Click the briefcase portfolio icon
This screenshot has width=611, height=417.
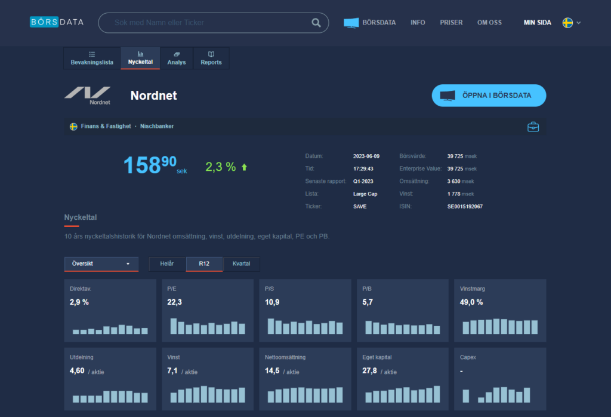tap(533, 127)
